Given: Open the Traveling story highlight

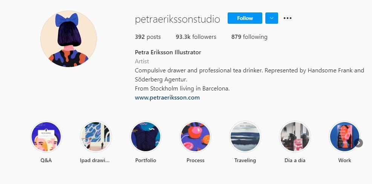Looking at the screenshot, I should click(x=245, y=136).
